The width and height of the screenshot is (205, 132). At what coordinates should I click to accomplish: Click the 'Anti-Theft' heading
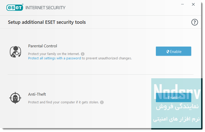37,94
